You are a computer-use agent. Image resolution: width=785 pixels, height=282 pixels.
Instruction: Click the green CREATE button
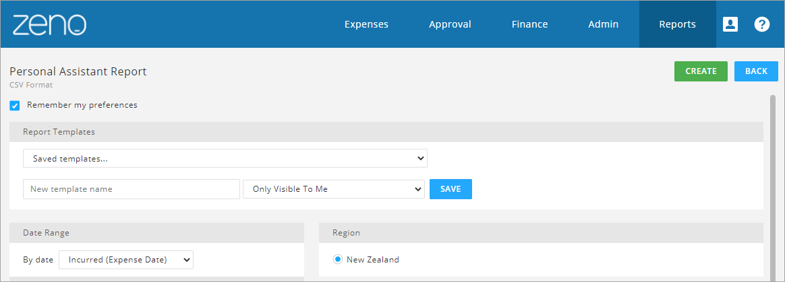701,71
